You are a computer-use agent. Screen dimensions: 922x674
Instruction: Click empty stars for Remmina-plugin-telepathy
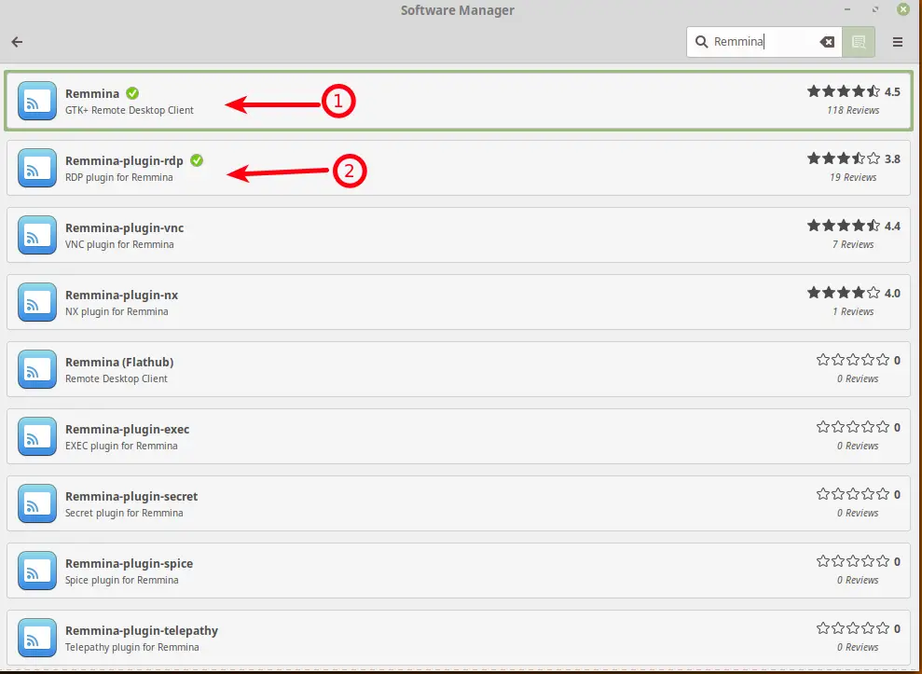[853, 628]
